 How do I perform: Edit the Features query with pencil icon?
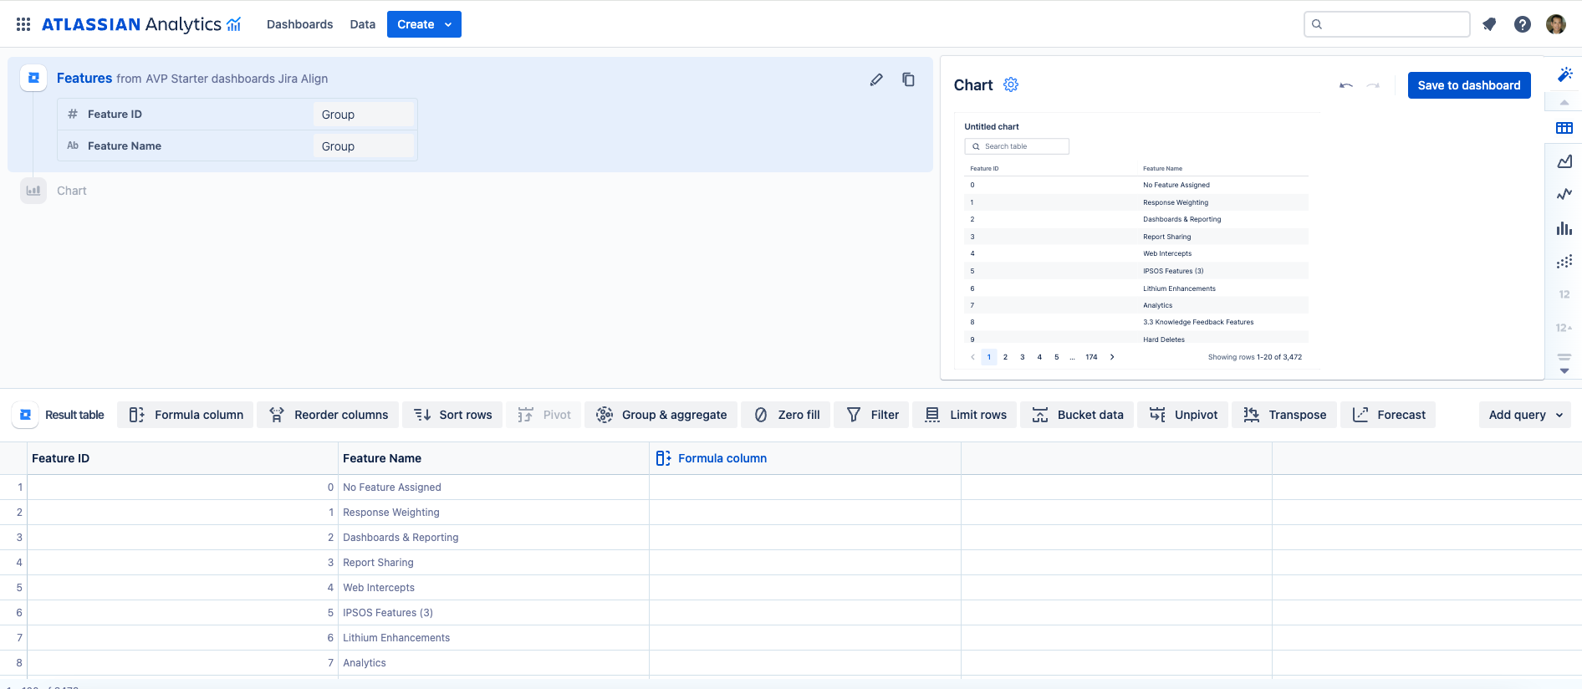click(876, 79)
